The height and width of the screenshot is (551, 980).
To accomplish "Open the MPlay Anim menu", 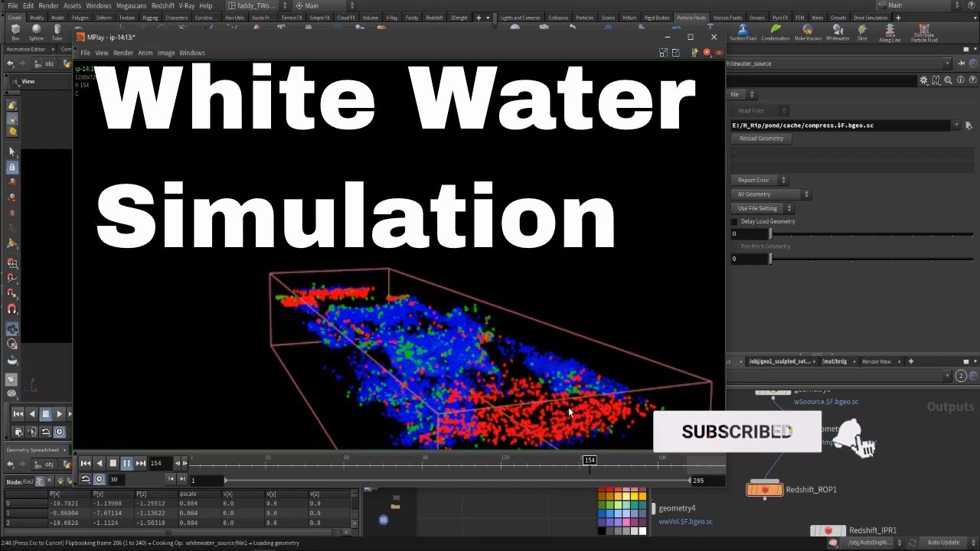I will click(x=145, y=53).
